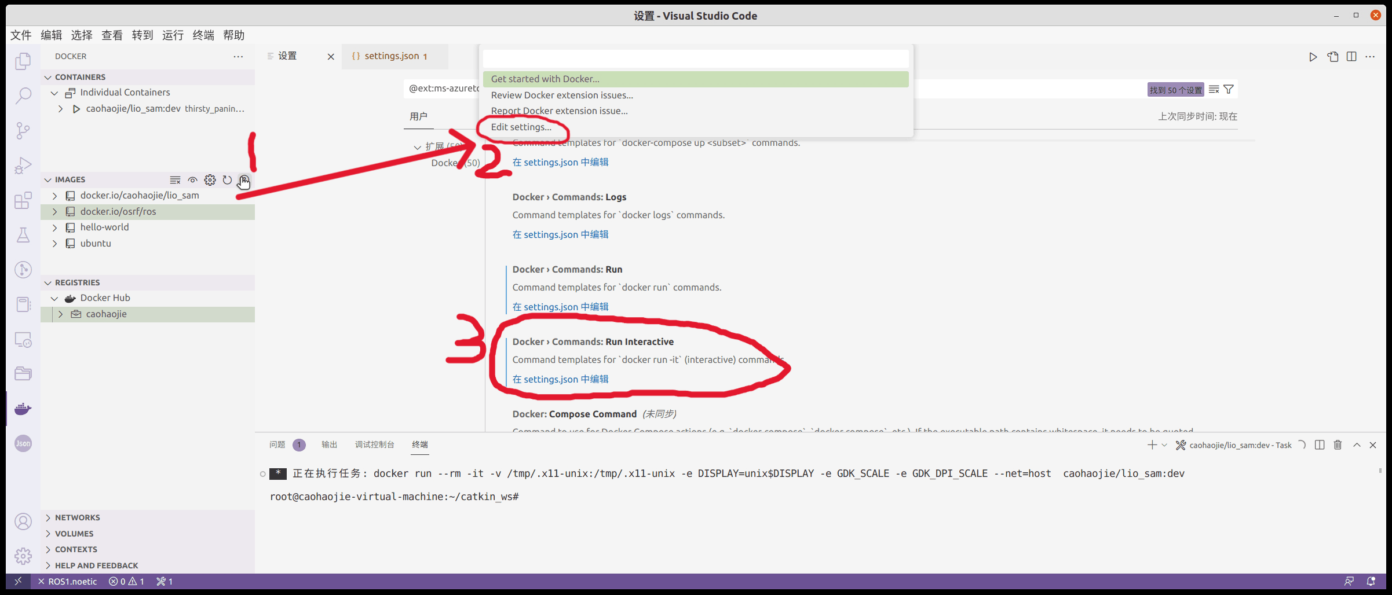
Task: Open the Docker whale view in activity bar
Action: 23,409
